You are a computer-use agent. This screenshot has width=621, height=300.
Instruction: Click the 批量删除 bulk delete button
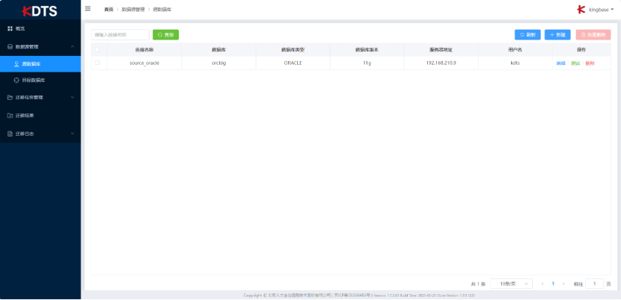[593, 35]
